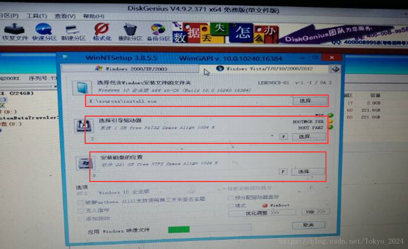Open 快速分区 quick partition tool
The height and width of the screenshot is (249, 408).
tap(44, 32)
